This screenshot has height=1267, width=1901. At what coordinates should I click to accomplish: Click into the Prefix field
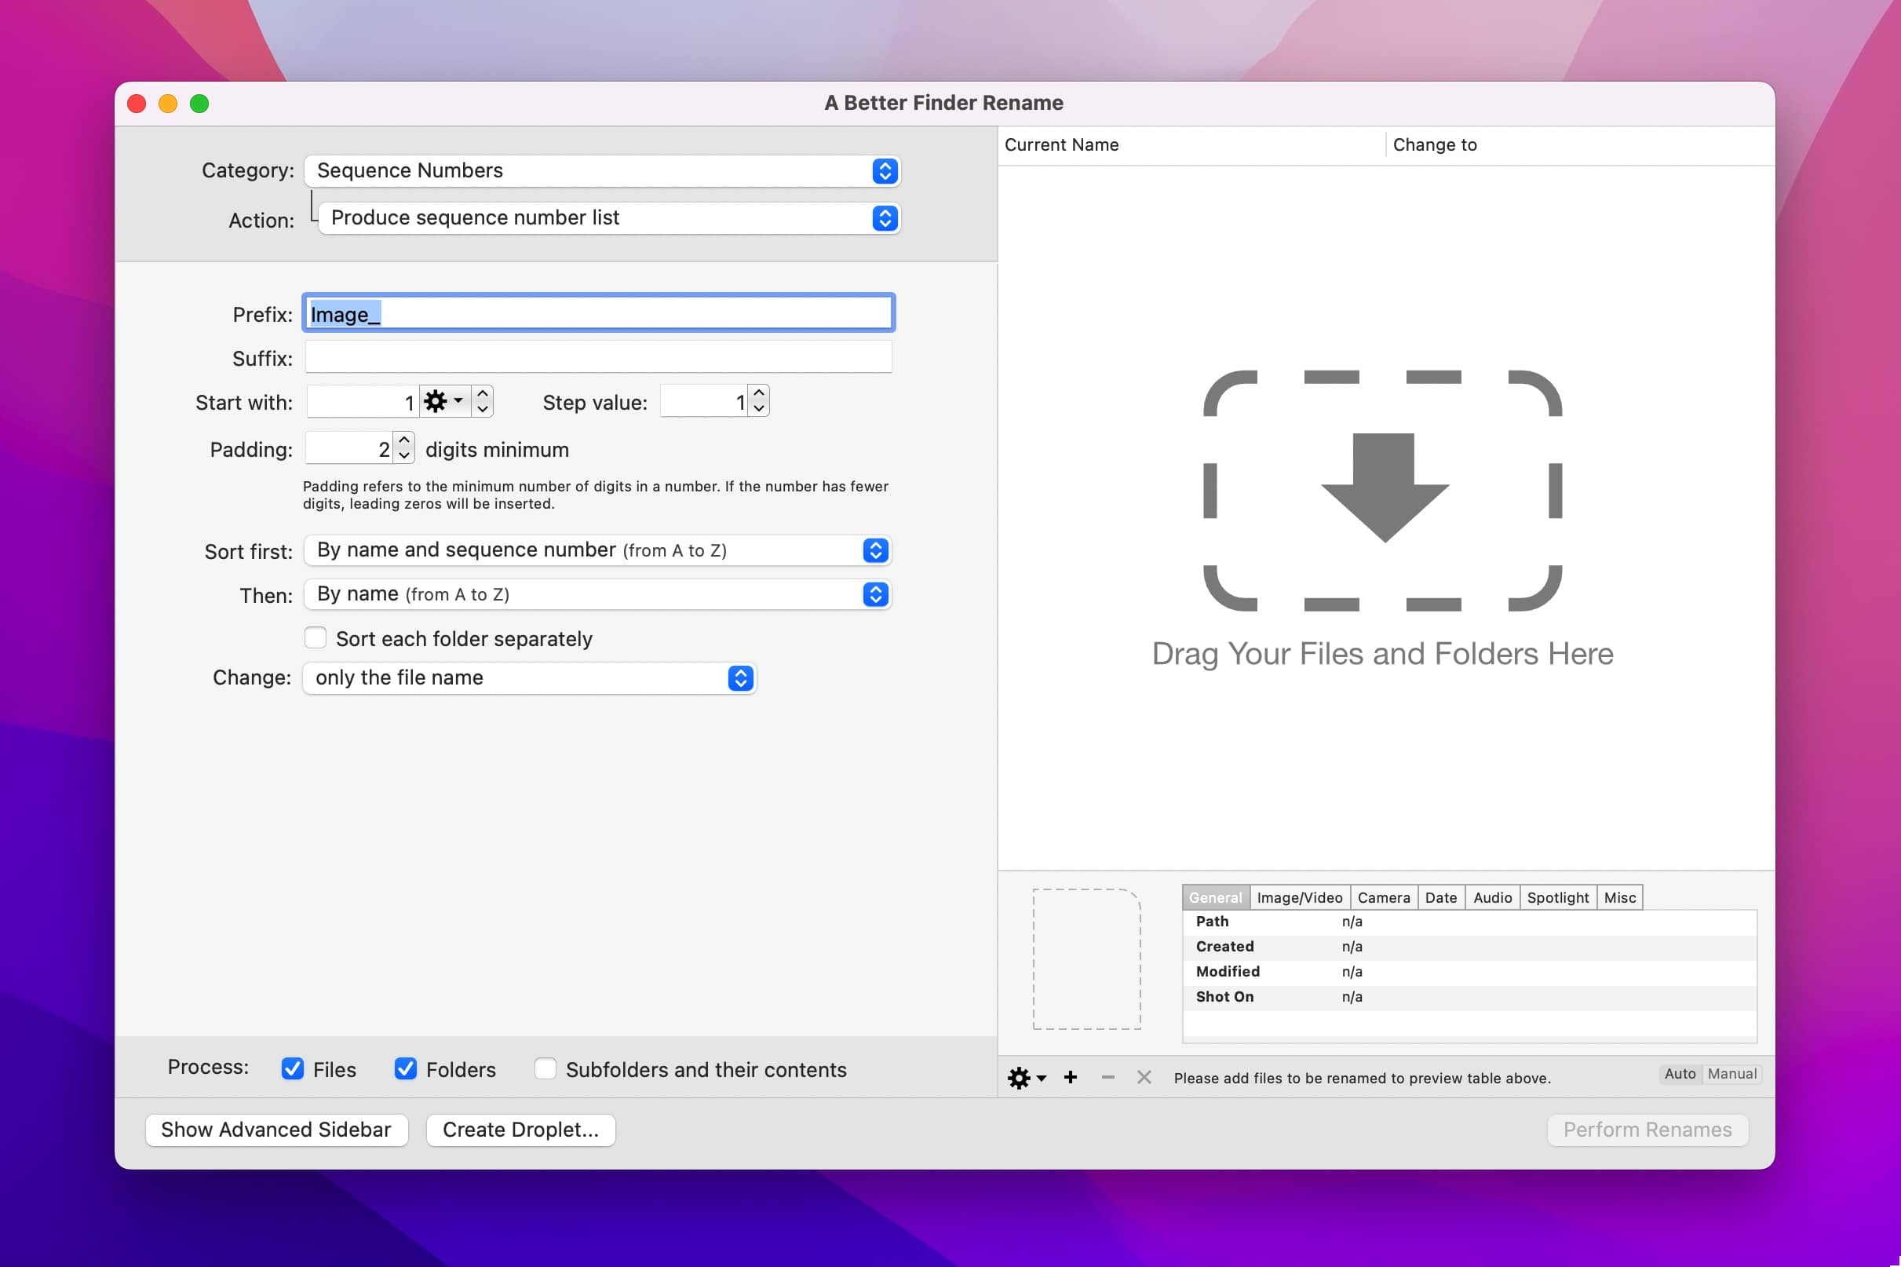(599, 313)
